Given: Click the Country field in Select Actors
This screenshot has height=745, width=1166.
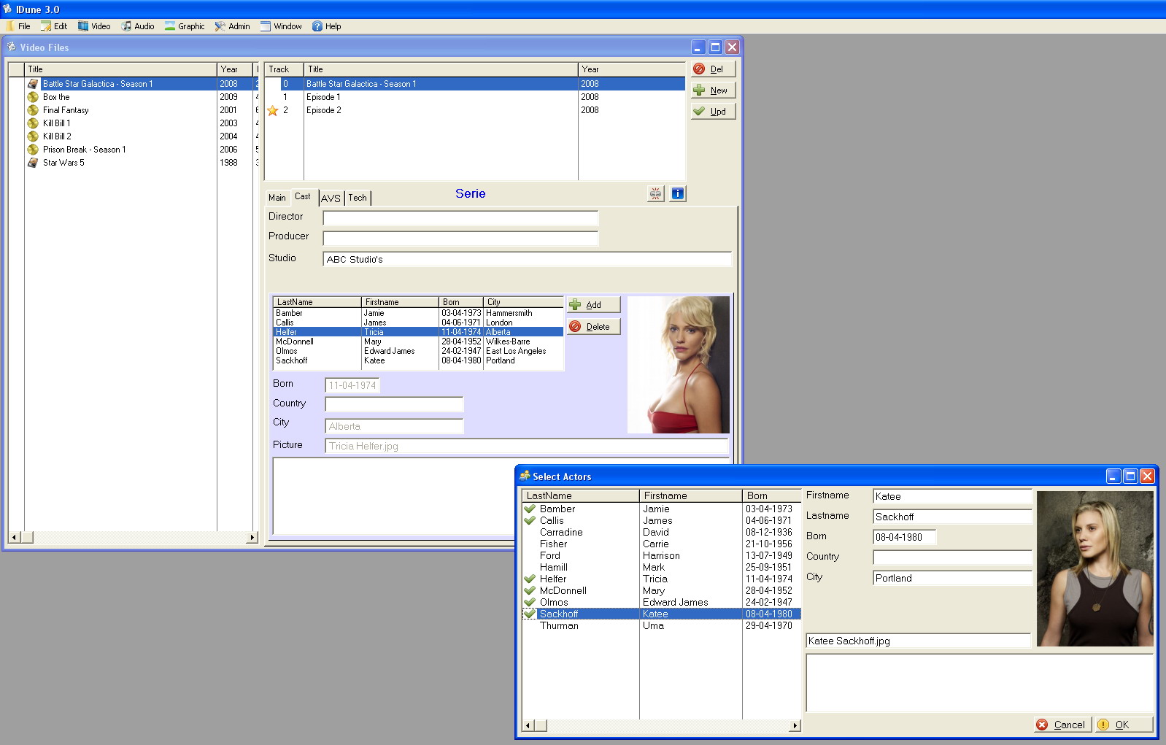Looking at the screenshot, I should 952,557.
